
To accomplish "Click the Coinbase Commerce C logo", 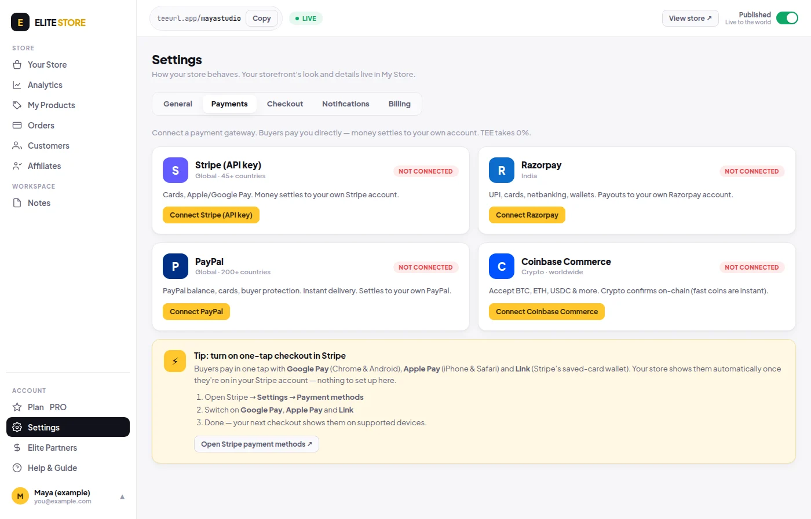I will (502, 266).
